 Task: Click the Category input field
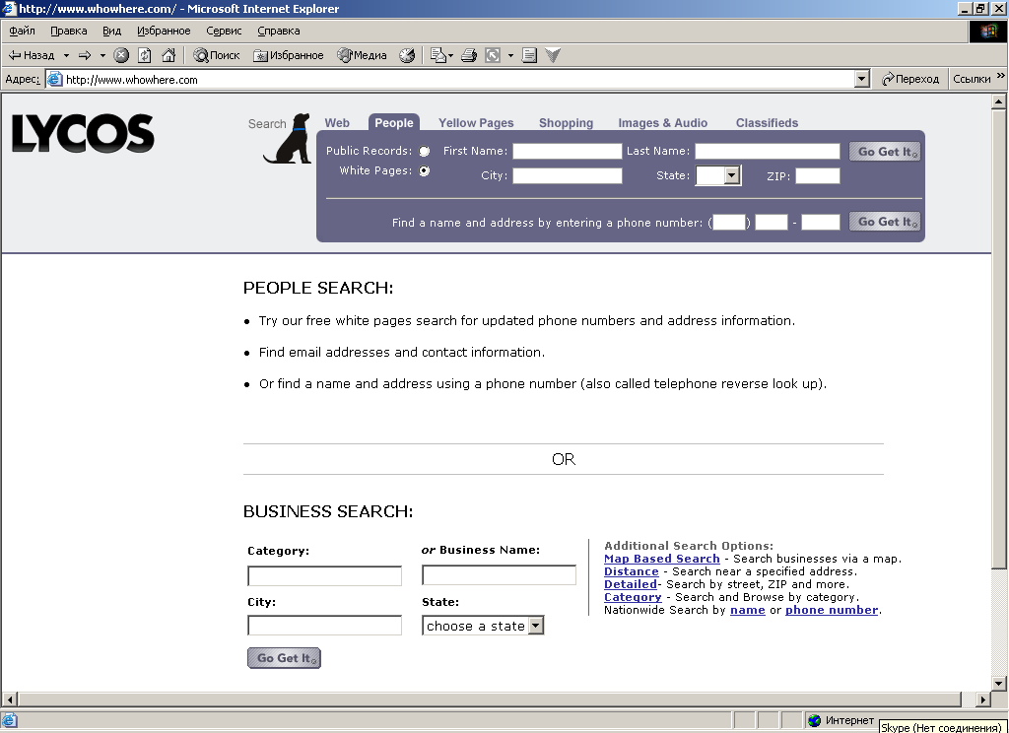coord(324,576)
